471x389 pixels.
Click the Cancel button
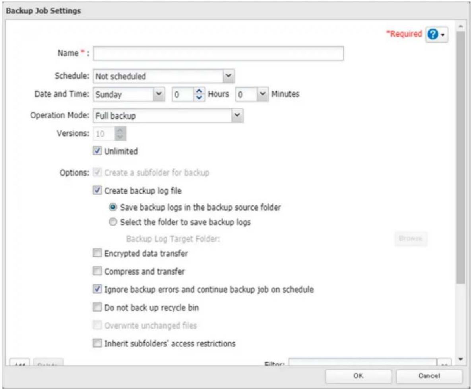coord(429,376)
